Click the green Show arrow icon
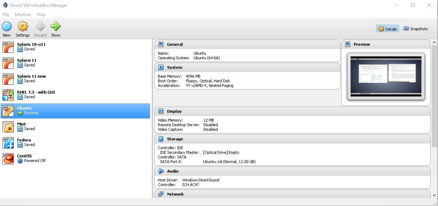Screen dimensions: 438x206 tap(55, 27)
